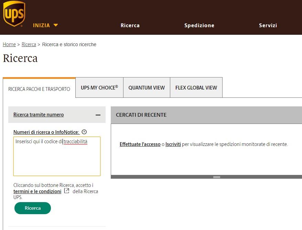Image resolution: width=302 pixels, height=230 pixels.
Task: Open the termini e le condizioni link
Action: 37,191
